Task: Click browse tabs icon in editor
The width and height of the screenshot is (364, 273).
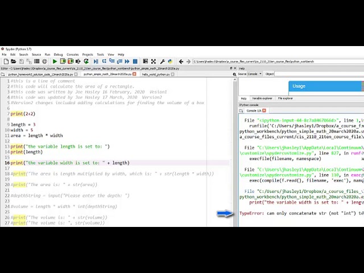Action: click(x=3, y=75)
